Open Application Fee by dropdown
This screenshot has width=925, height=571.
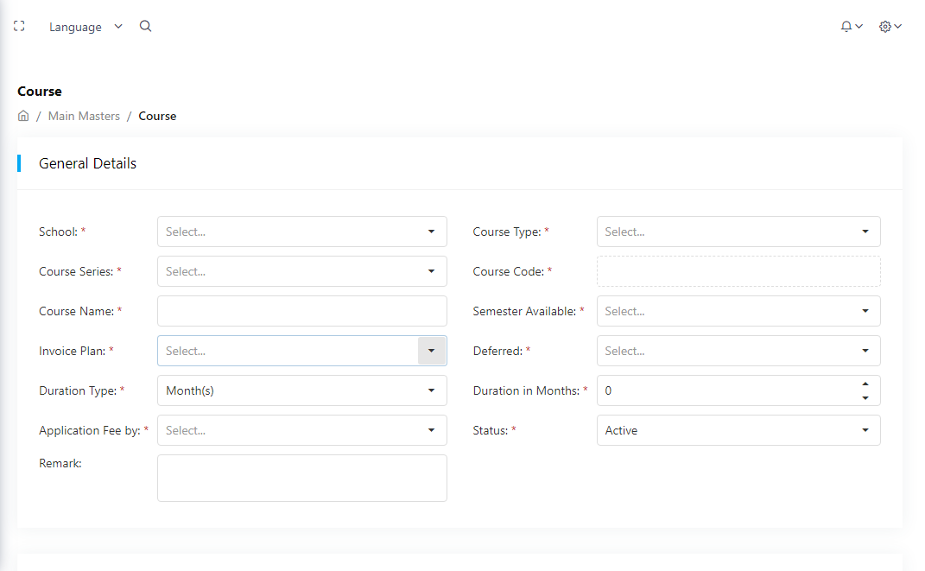point(302,430)
